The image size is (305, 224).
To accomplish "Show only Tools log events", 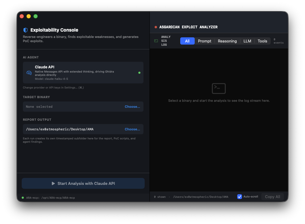I will (263, 41).
